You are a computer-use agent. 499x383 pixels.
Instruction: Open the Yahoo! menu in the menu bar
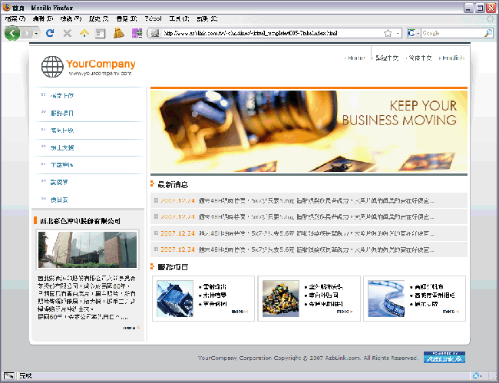click(x=153, y=18)
